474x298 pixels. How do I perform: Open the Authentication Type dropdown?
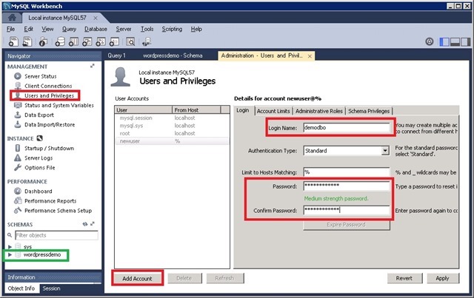tap(385, 151)
